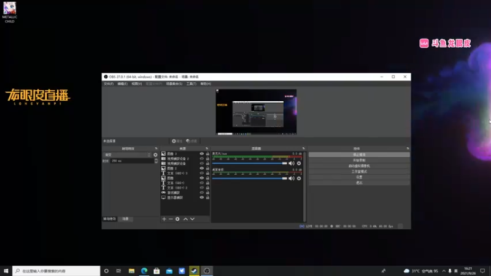Viewport: 491px width, 276px height.
Task: Open the 帮助(H) menu
Action: (x=206, y=84)
